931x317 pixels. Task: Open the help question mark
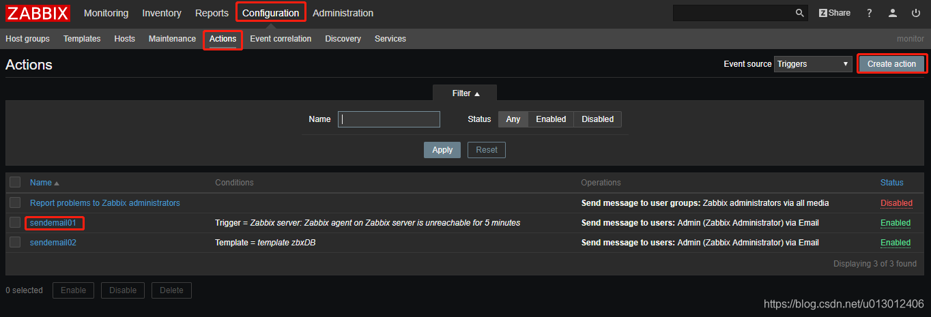tap(869, 13)
